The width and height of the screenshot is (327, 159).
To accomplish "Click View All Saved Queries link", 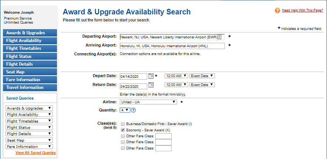I will [x=36, y=153].
